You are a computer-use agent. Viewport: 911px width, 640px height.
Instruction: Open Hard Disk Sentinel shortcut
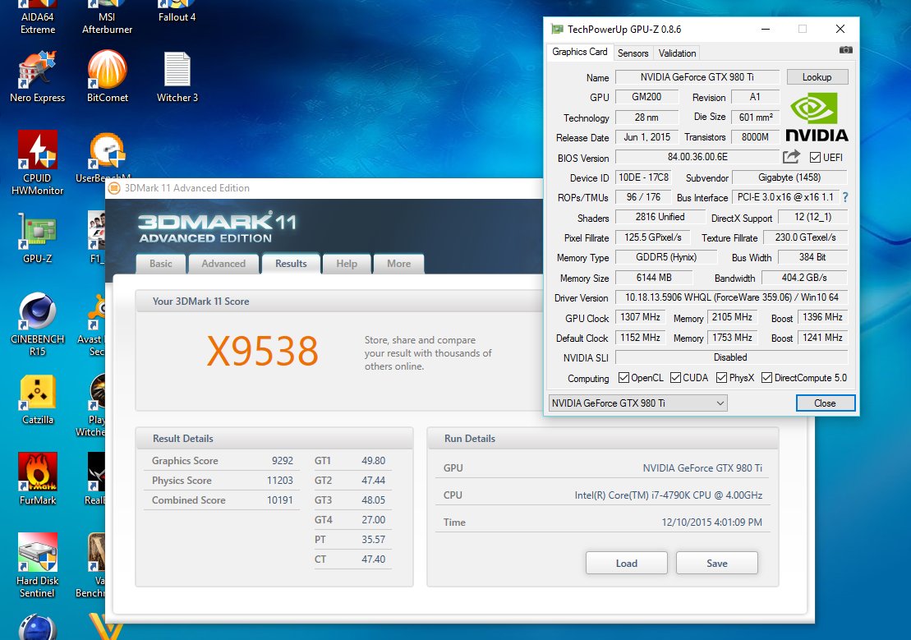[37, 565]
